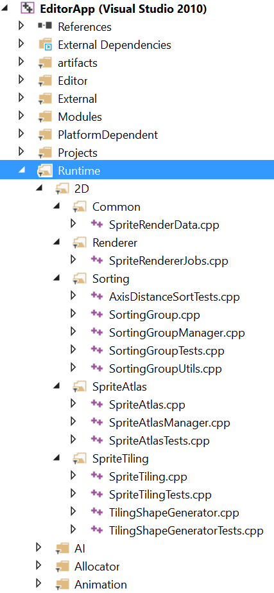Image resolution: width=274 pixels, height=593 pixels.
Task: Select SortingGroupUtils.cpp file
Action: click(x=165, y=369)
